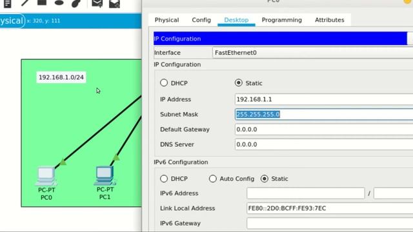The width and height of the screenshot is (413, 232).
Task: Add a Complex PDU open envelope
Action: tap(114, 4)
